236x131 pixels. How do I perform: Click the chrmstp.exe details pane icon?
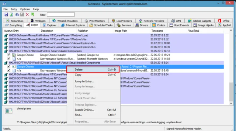click(x=9, y=111)
